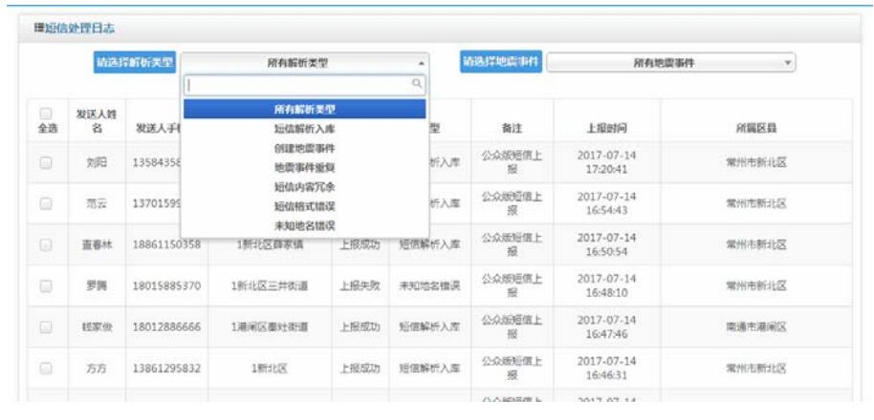Open the 所有地震事件 dropdown

[671, 63]
